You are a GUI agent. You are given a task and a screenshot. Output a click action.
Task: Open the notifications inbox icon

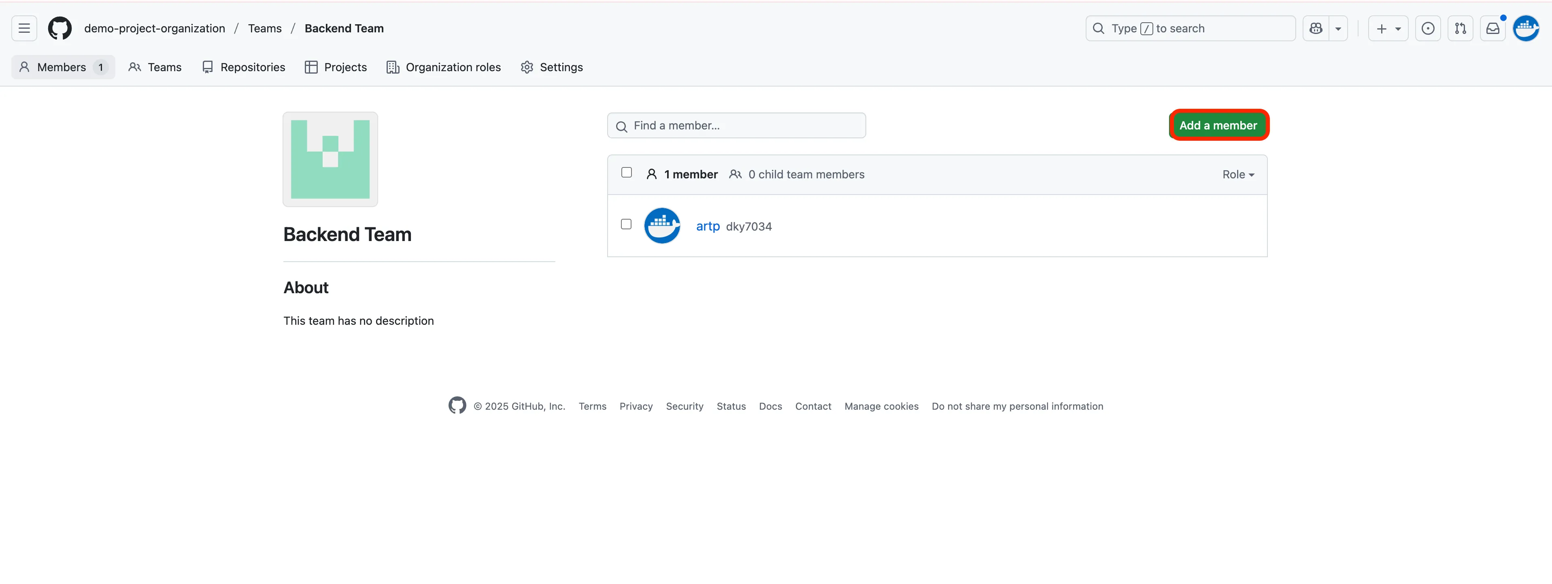tap(1492, 28)
